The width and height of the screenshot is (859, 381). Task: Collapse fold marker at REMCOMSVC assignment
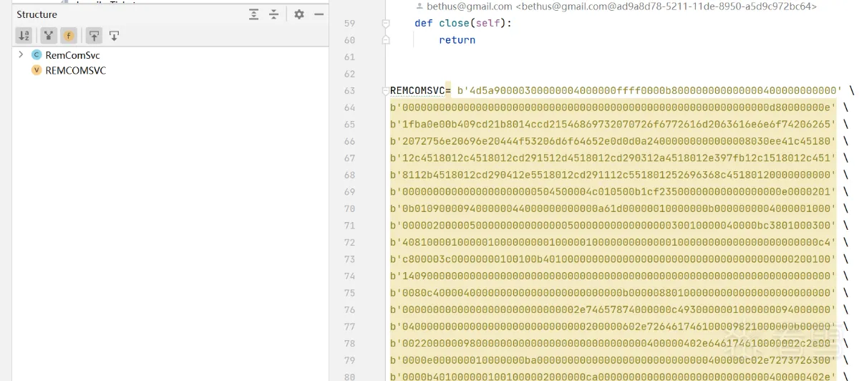[x=386, y=91]
